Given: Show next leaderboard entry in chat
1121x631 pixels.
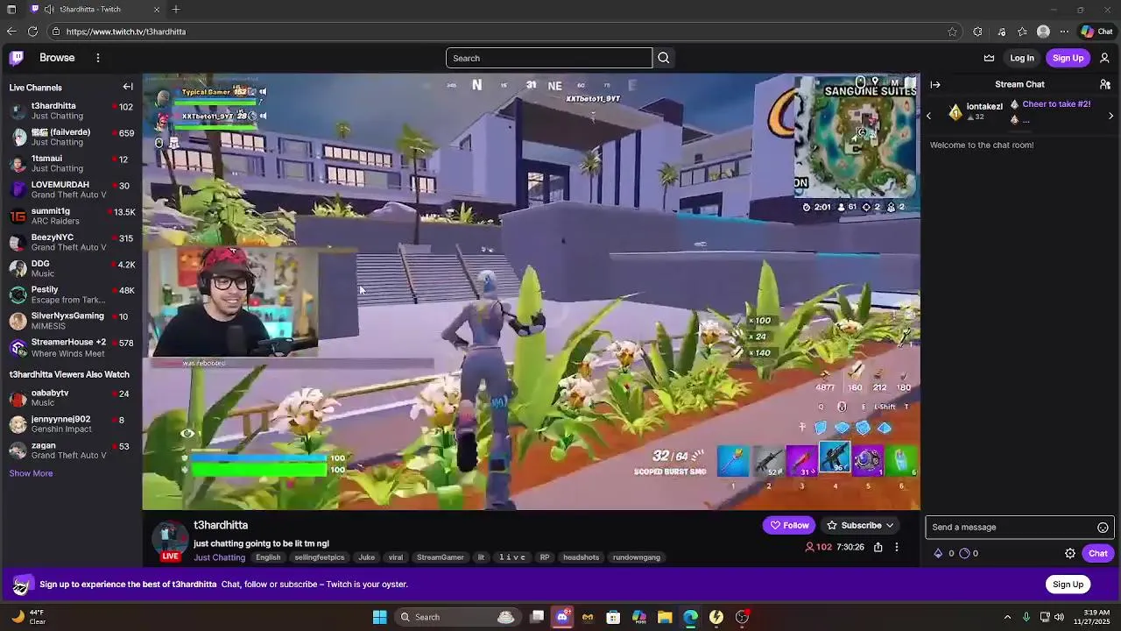Looking at the screenshot, I should tap(1110, 116).
